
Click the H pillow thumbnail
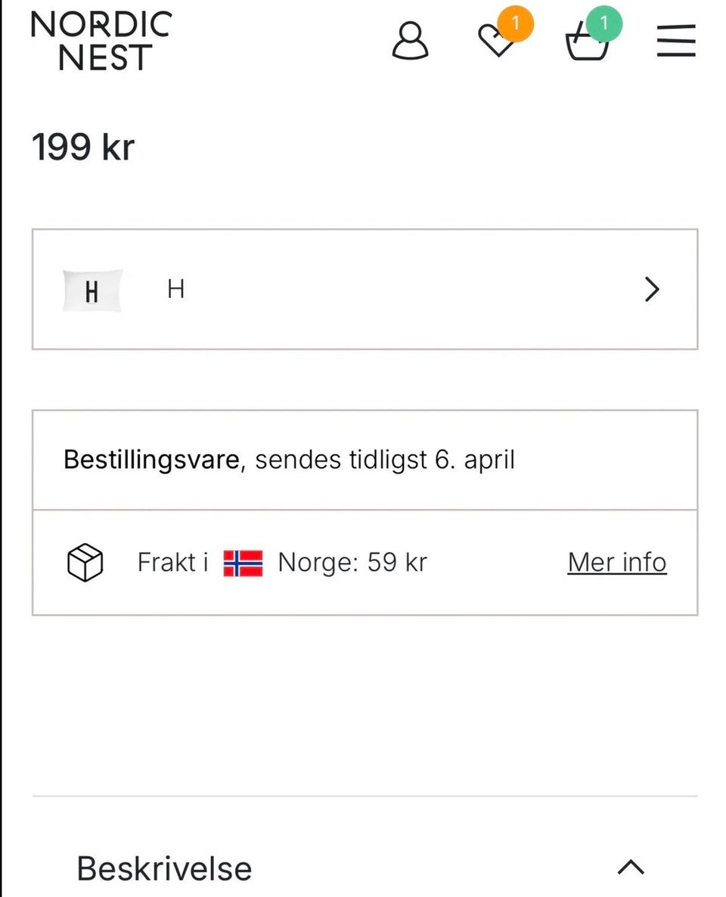point(92,290)
